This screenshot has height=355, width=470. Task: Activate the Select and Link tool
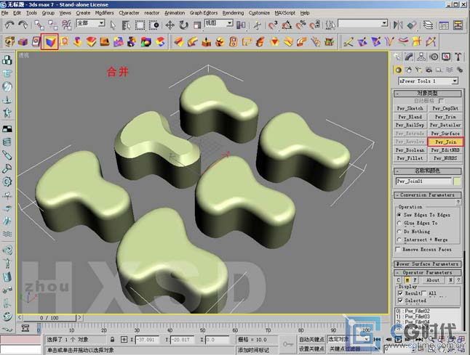click(39, 25)
